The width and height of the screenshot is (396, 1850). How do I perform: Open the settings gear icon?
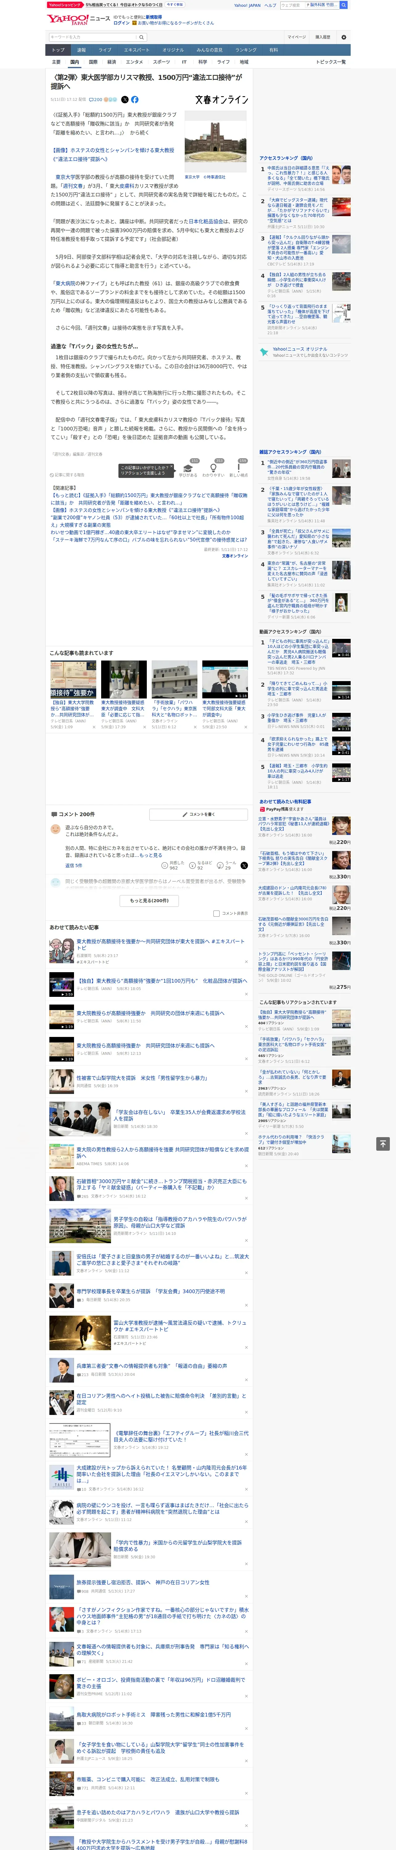[x=344, y=37]
